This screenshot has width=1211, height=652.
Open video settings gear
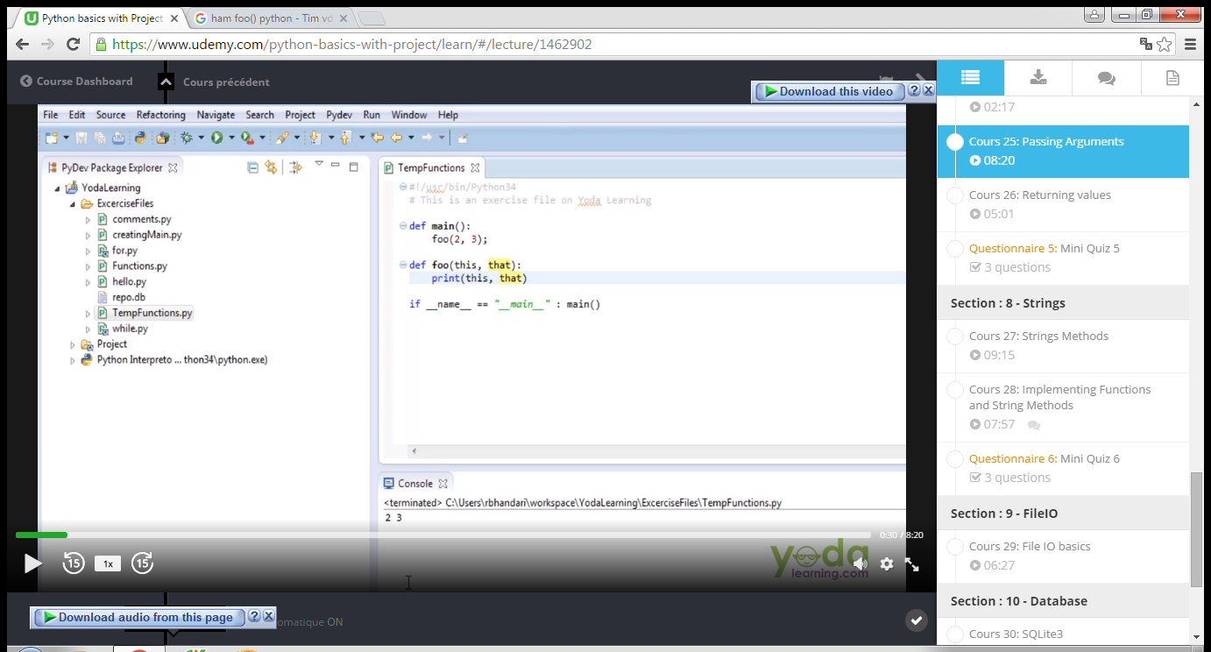point(887,563)
